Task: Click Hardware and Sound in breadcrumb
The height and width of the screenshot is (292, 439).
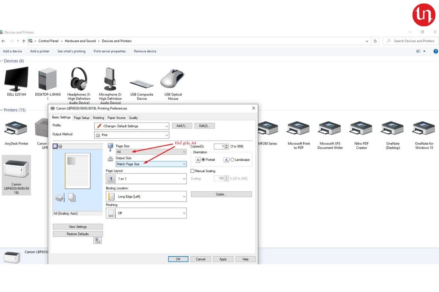Action: (x=80, y=41)
